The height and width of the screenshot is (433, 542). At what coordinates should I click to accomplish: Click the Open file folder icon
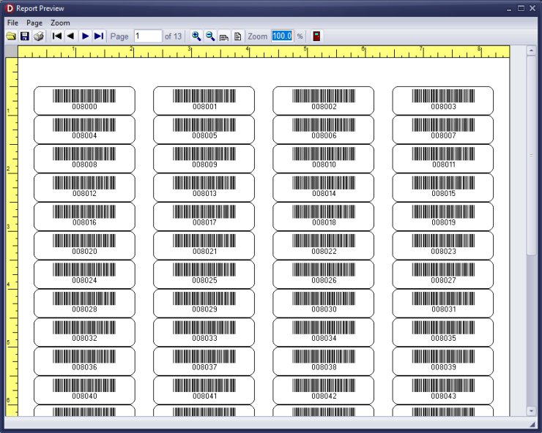coord(11,36)
